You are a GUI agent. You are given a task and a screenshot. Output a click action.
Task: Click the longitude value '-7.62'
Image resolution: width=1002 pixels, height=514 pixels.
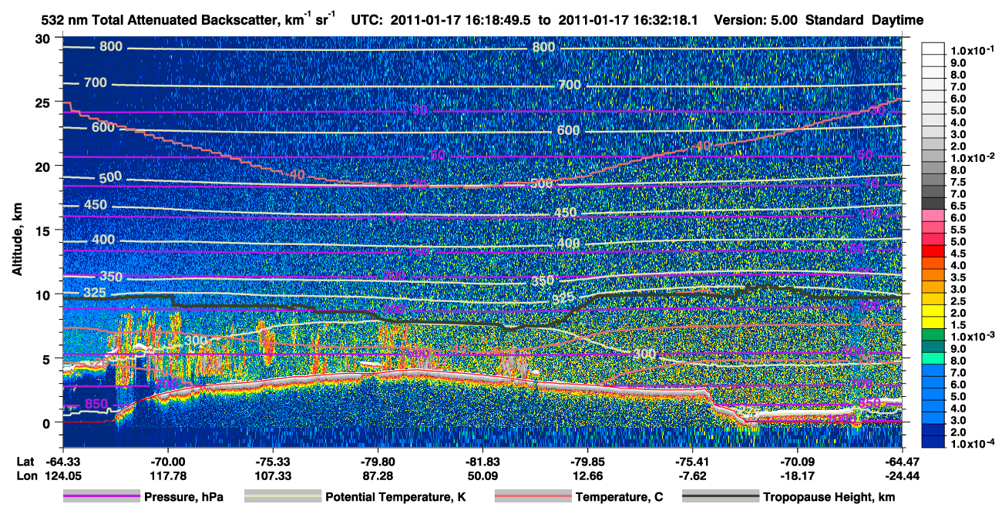692,475
